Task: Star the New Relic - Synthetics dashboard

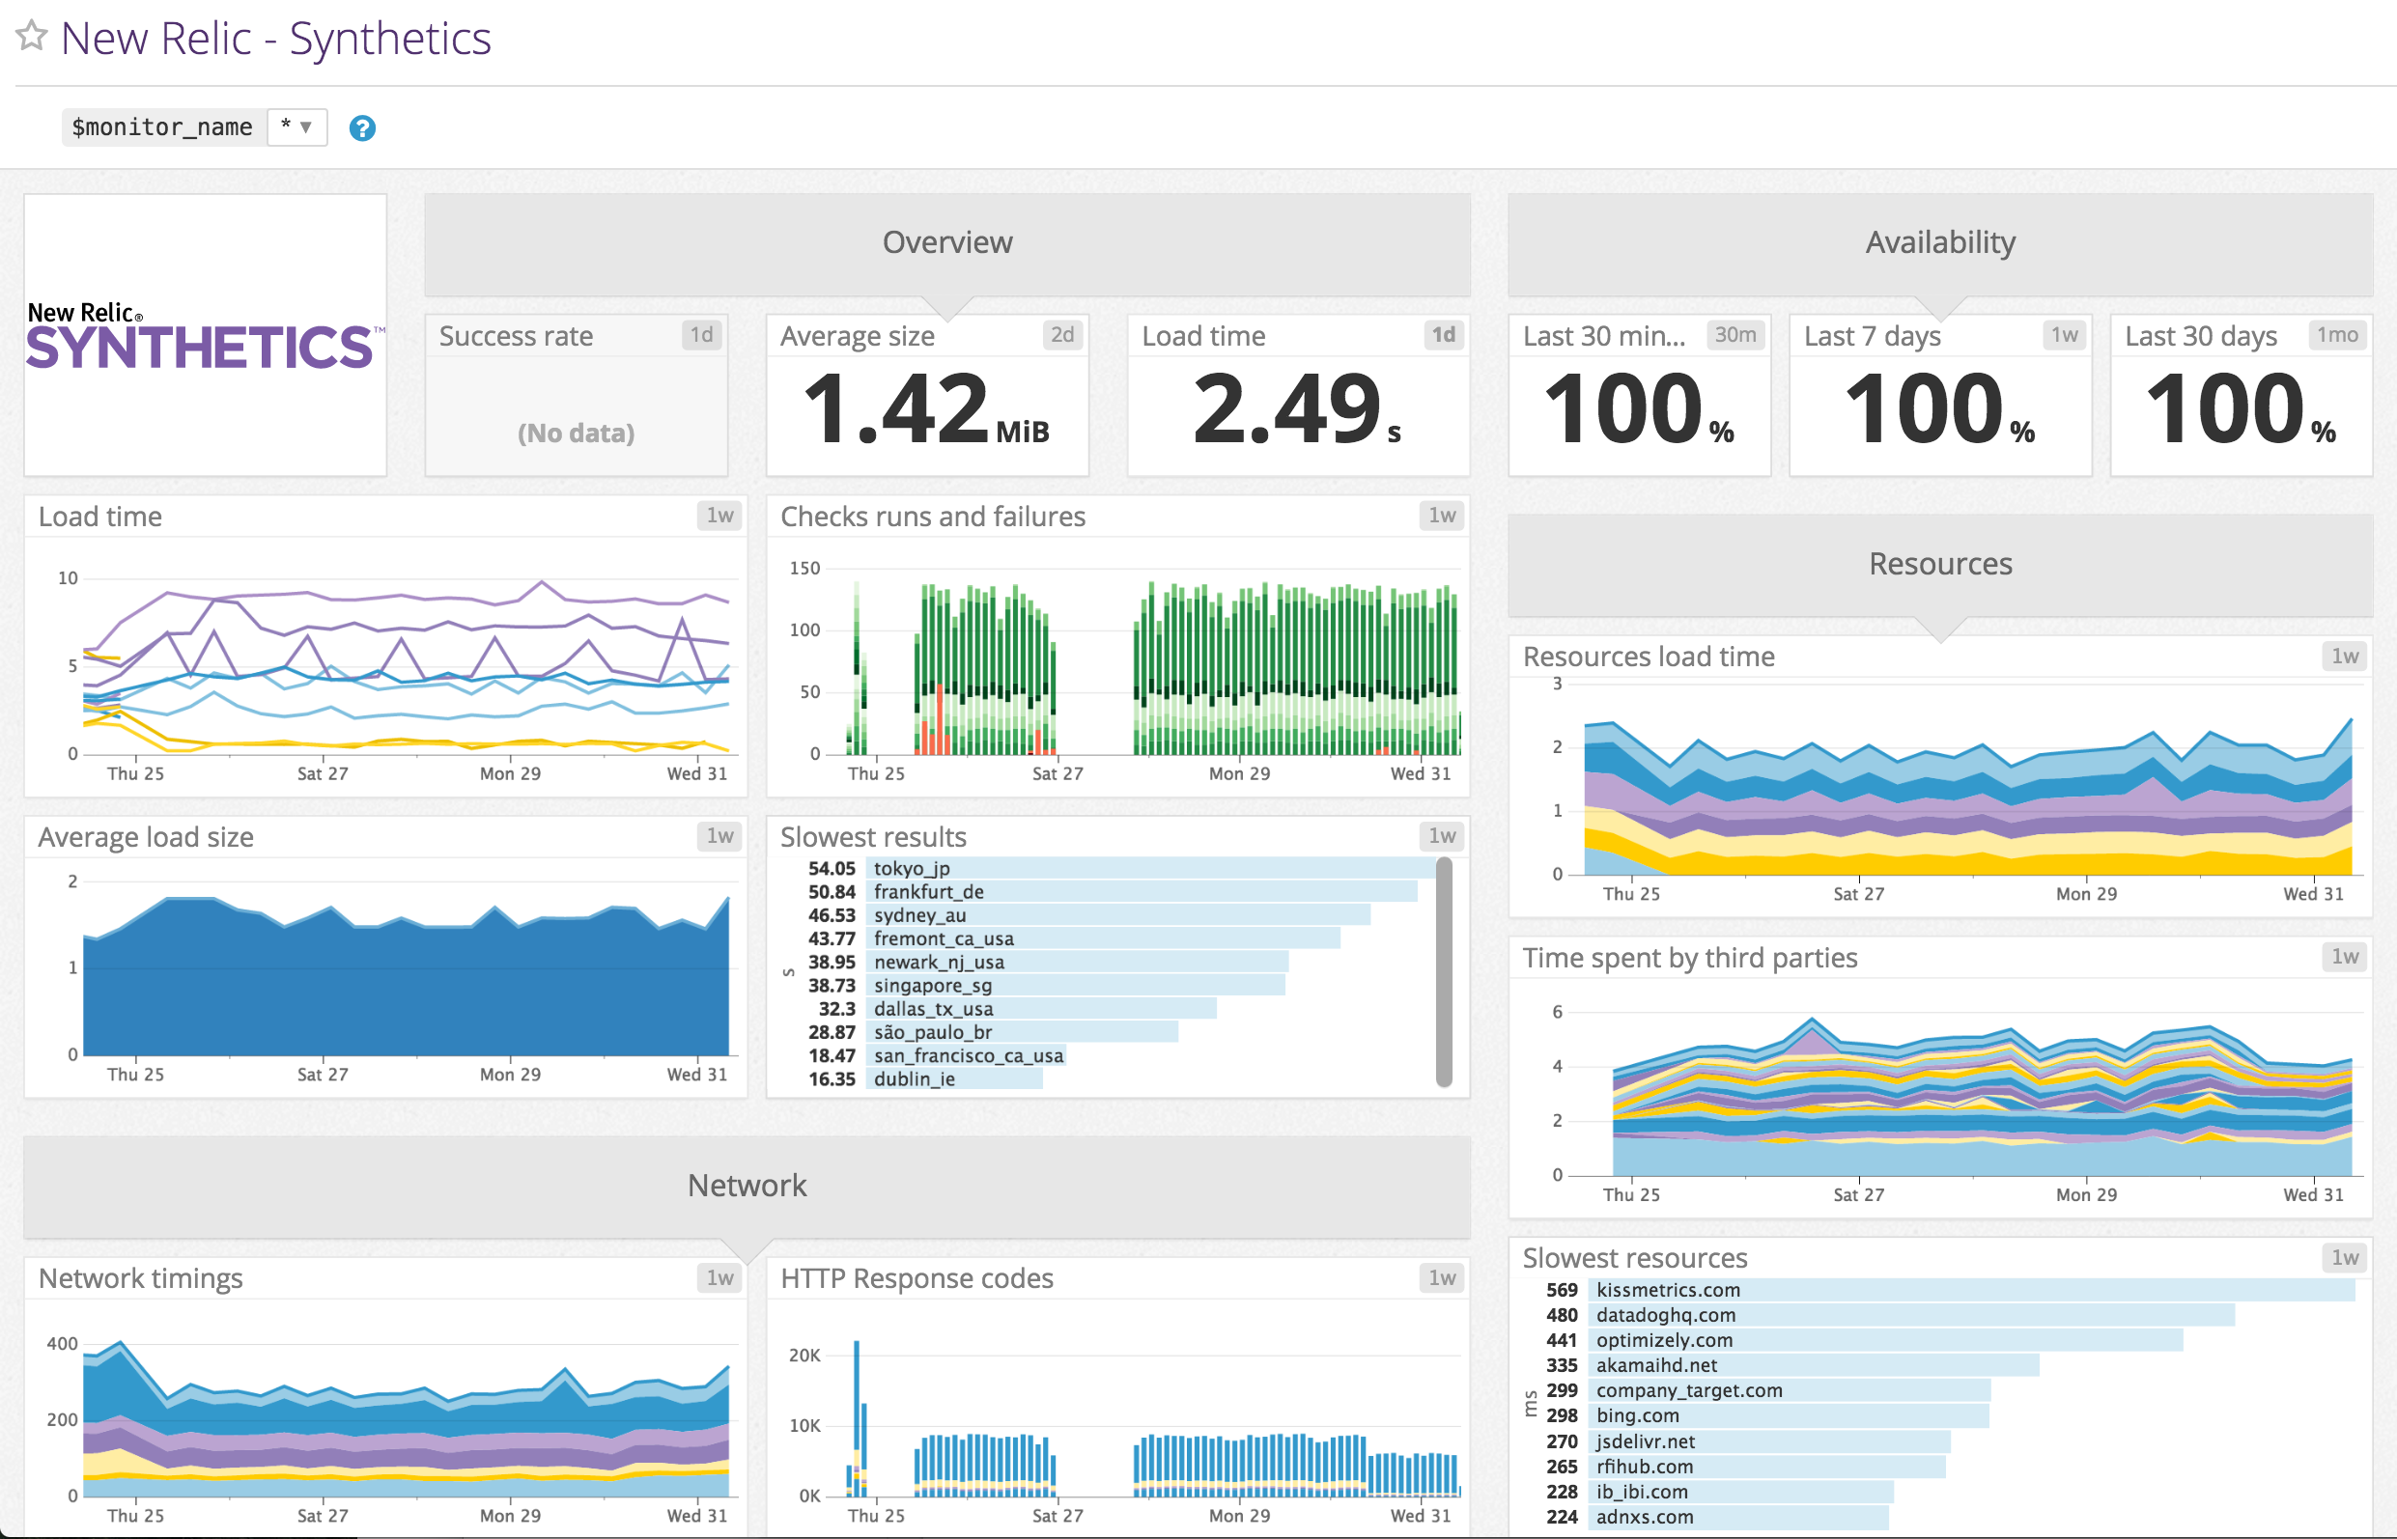Action: tap(32, 38)
